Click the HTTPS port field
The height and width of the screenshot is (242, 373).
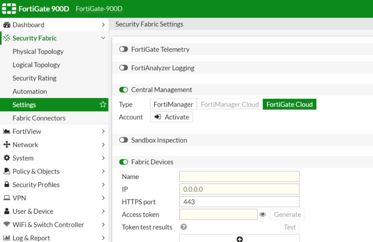pyautogui.click(x=239, y=202)
